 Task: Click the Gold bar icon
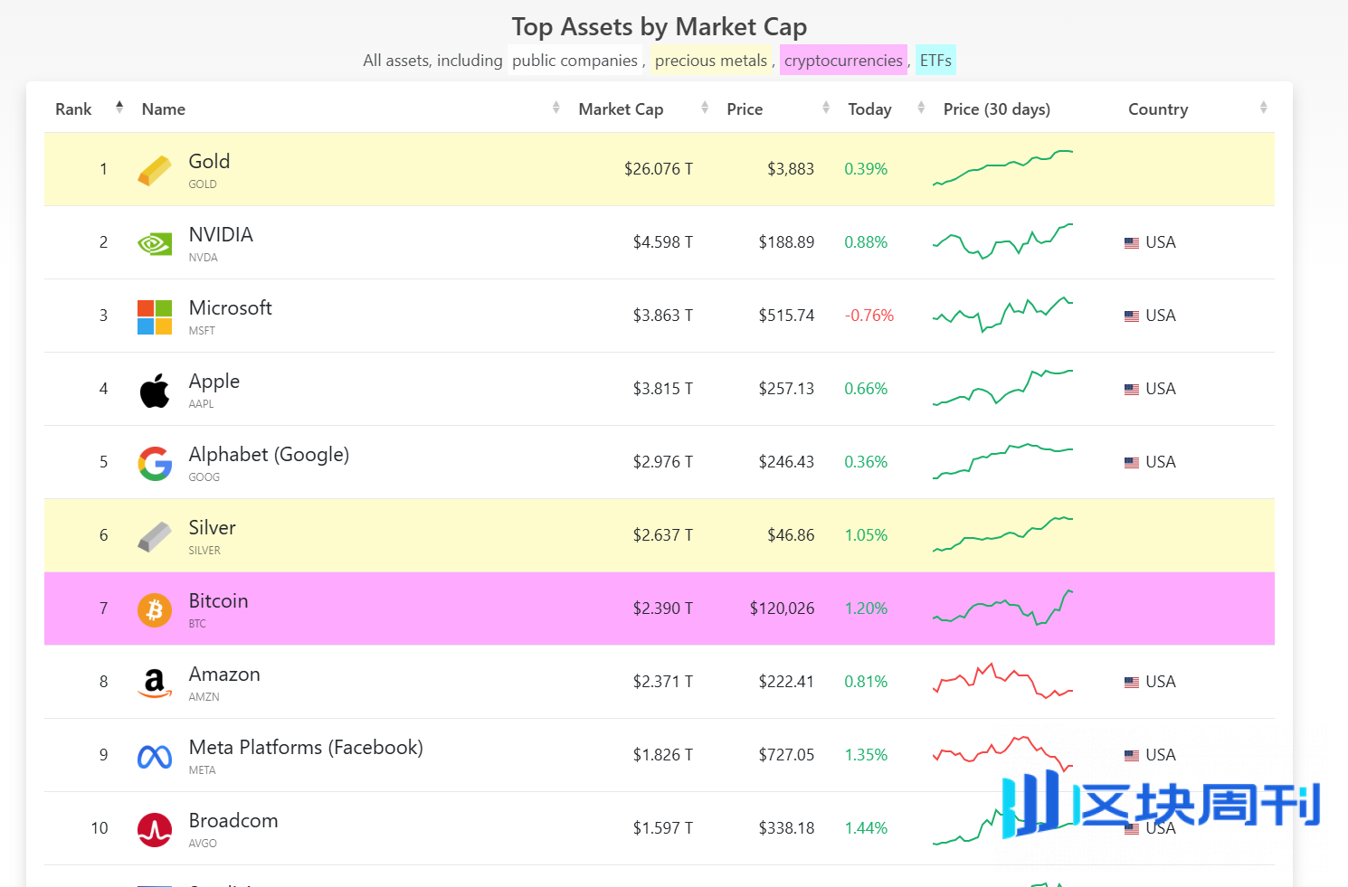(x=155, y=170)
